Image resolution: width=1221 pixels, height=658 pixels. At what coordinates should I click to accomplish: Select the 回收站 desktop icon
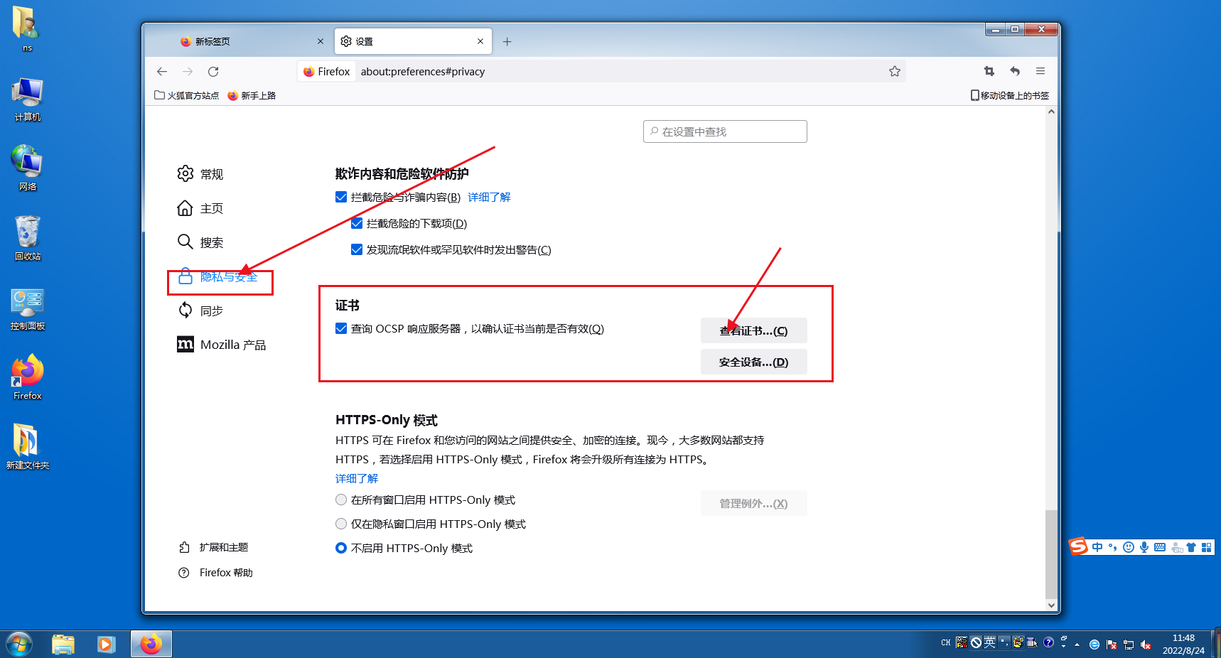click(27, 238)
